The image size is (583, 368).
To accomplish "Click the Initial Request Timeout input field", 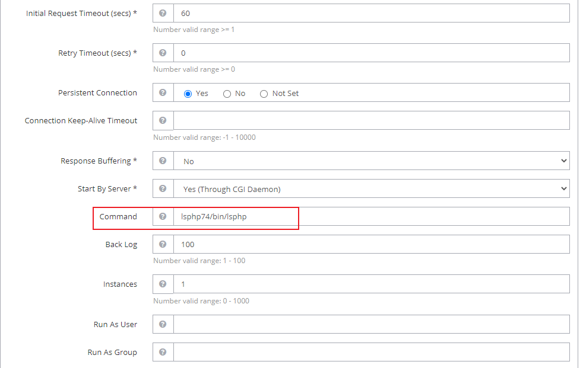I will tap(372, 13).
